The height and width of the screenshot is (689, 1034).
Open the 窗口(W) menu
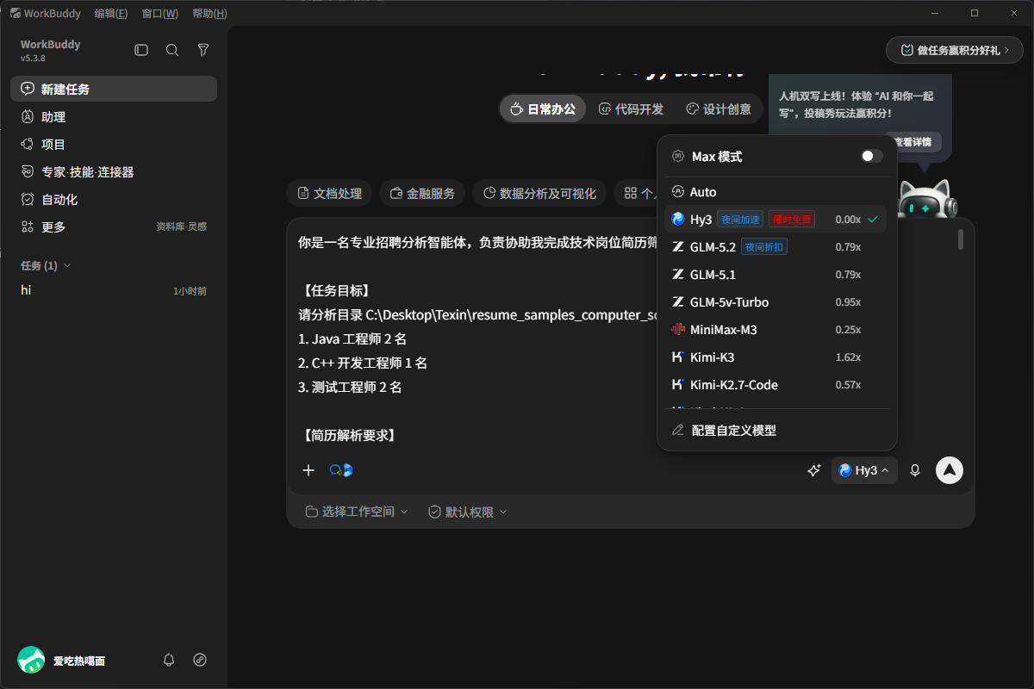[160, 13]
